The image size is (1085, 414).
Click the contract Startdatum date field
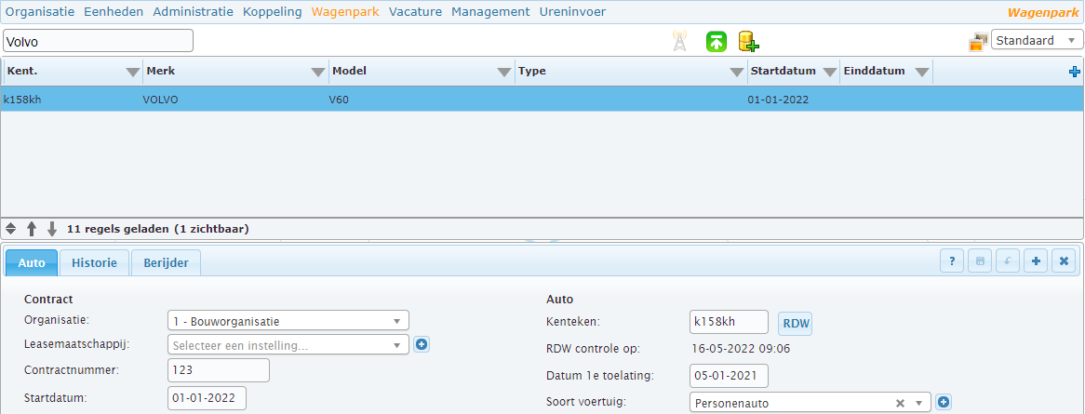pyautogui.click(x=207, y=398)
